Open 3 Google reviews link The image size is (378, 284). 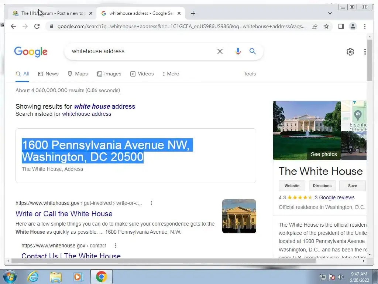pos(334,197)
